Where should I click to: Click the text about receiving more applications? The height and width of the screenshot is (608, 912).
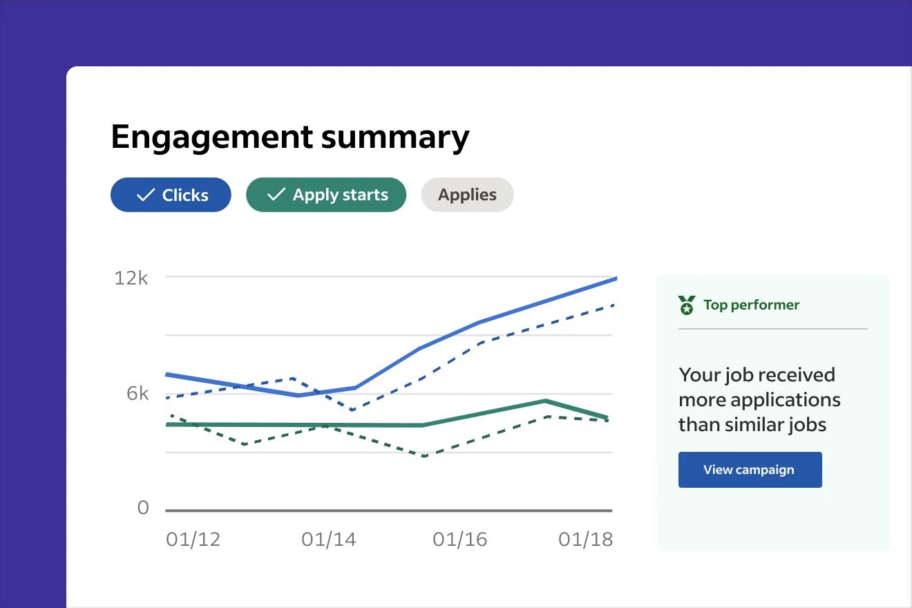pyautogui.click(x=760, y=399)
